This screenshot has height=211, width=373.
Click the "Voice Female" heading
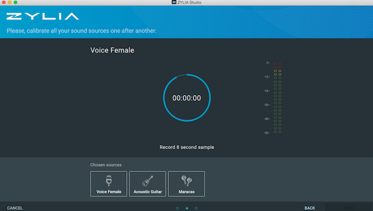[112, 50]
